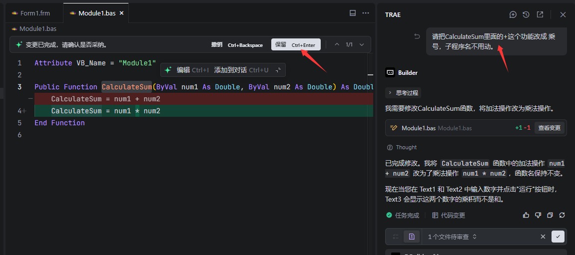Switch to the Form1.frm tab
This screenshot has width=575, height=255.
[30, 13]
